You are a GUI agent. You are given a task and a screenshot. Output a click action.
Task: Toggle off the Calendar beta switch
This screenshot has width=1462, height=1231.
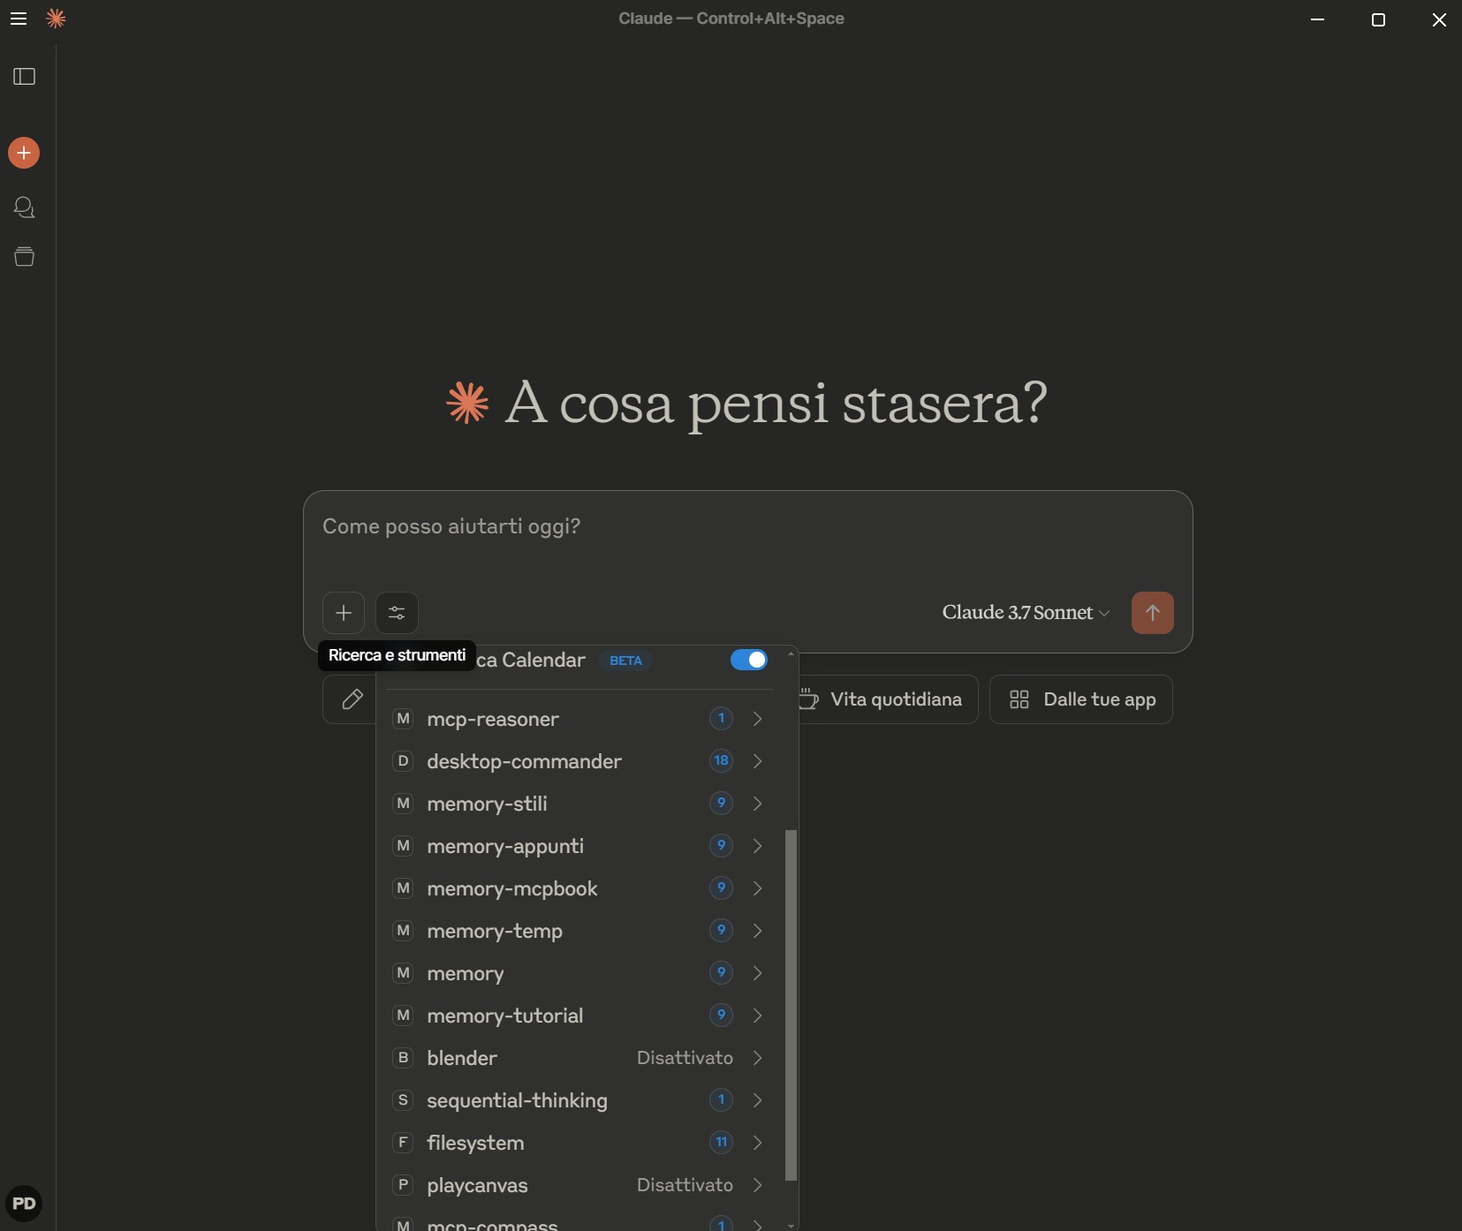coord(748,661)
